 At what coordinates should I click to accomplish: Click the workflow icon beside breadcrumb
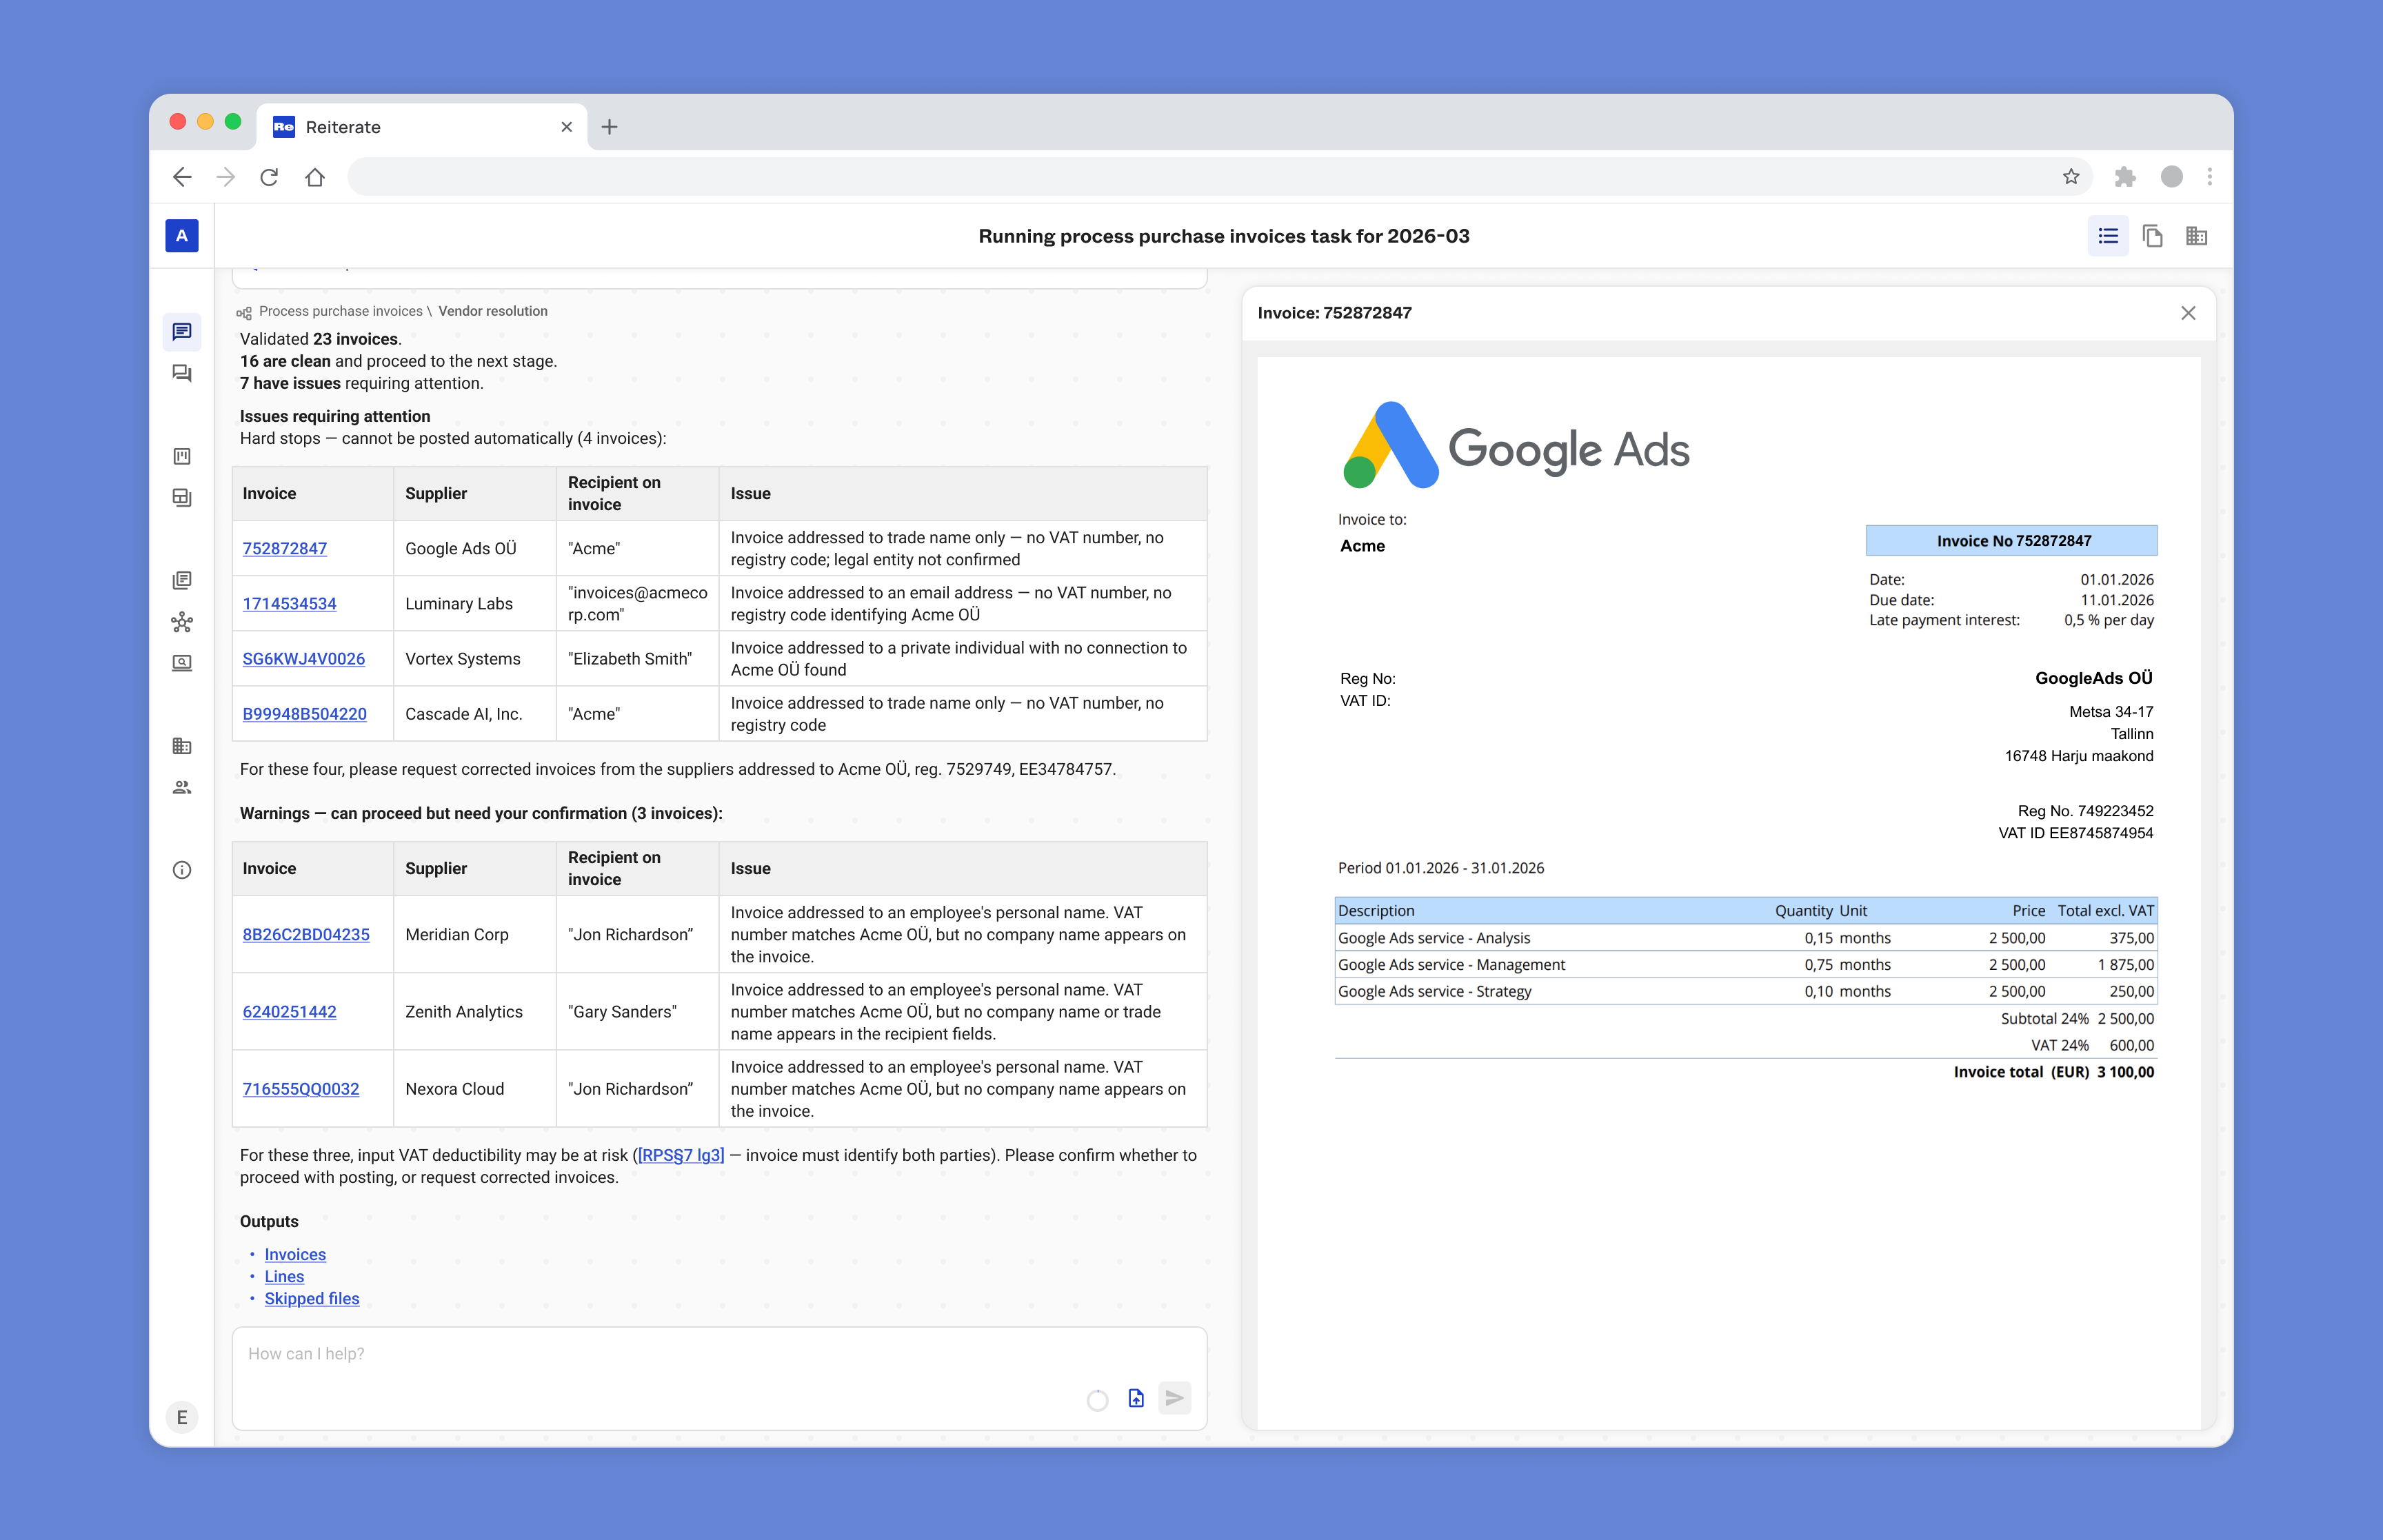tap(244, 312)
